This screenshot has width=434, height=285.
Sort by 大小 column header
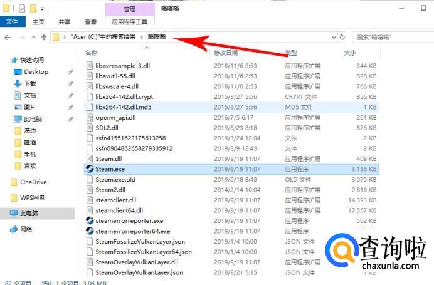coord(349,53)
